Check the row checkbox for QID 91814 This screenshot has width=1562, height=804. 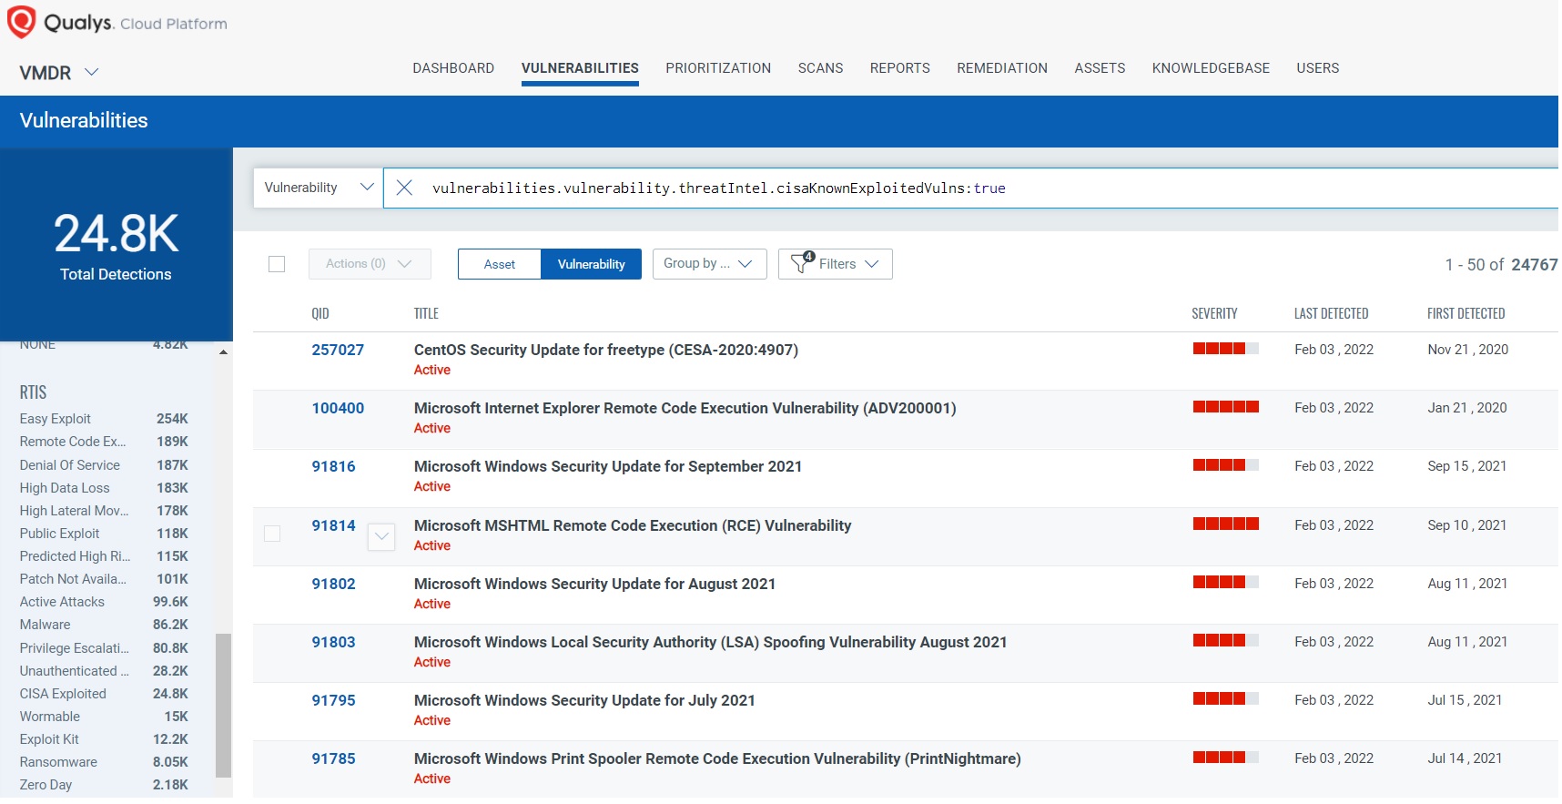272,534
